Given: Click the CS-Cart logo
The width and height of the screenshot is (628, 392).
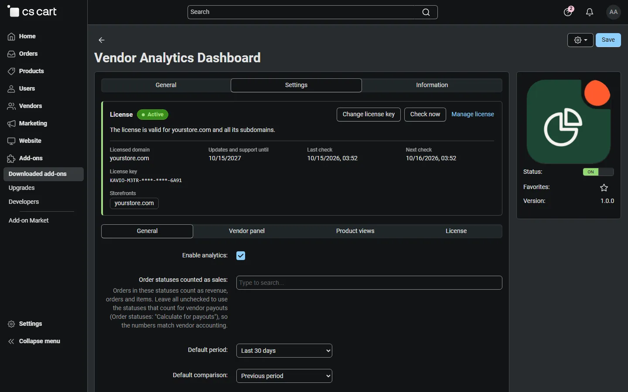Looking at the screenshot, I should point(32,12).
